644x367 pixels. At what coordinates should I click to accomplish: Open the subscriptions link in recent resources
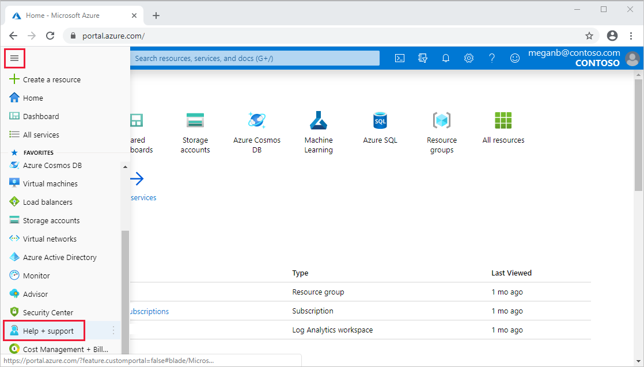coord(150,311)
